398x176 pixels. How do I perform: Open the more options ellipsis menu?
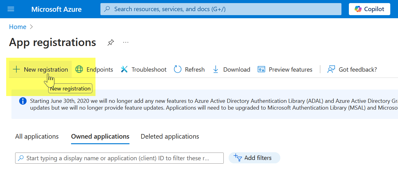pos(126,43)
